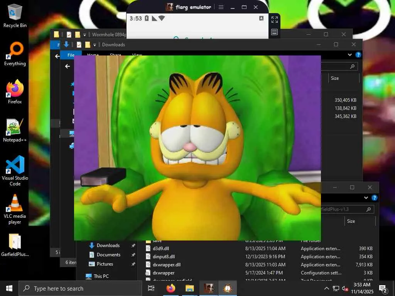Open the Home ribbon tab in Downloads
This screenshot has width=395, height=296.
tap(93, 55)
